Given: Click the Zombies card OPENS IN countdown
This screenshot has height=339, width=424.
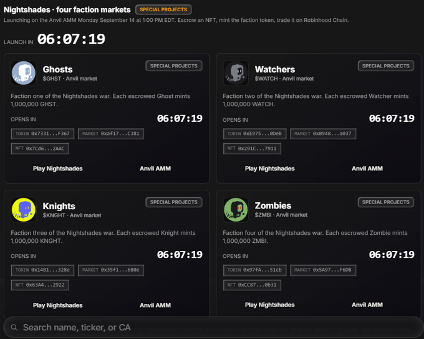Looking at the screenshot, I should point(392,255).
